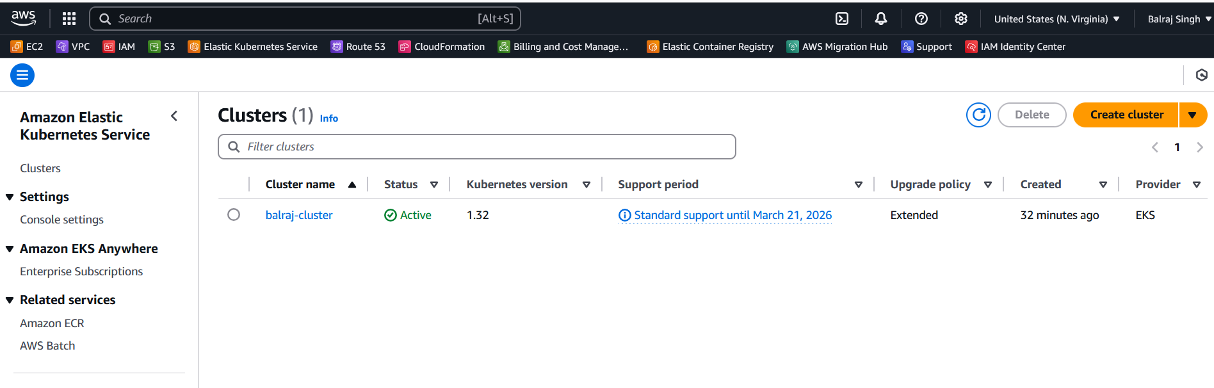
Task: Open the Balraj Singh account menu
Action: [x=1179, y=19]
